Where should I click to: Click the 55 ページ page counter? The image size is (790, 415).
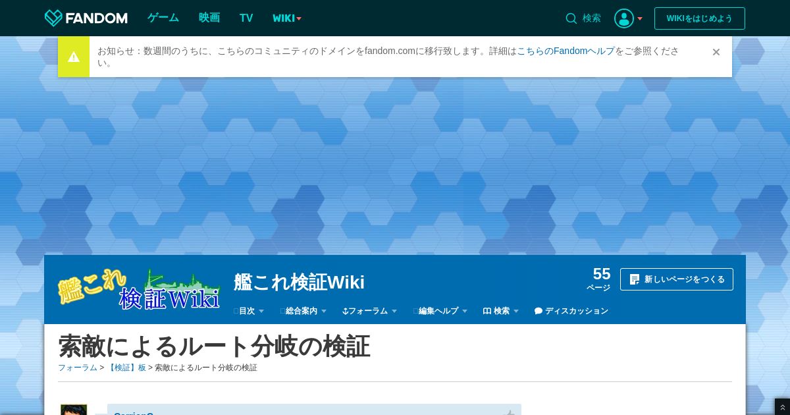coord(598,279)
